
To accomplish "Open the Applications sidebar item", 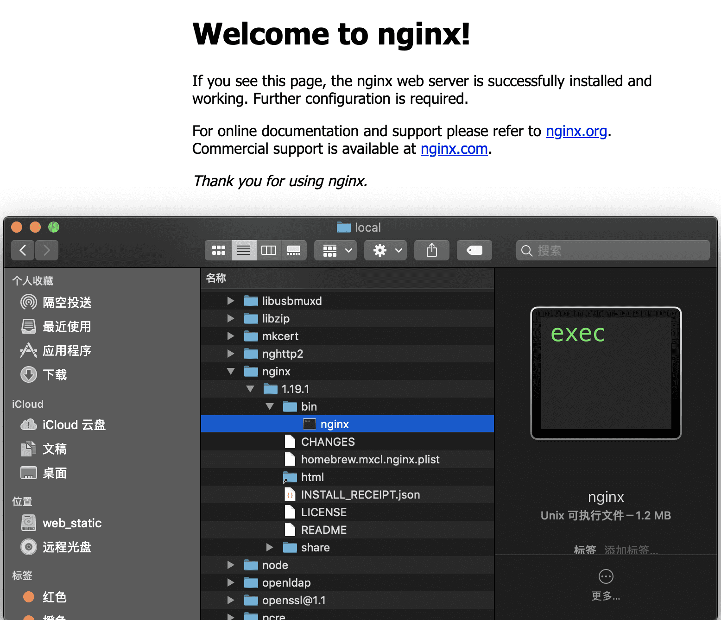I will click(x=67, y=351).
